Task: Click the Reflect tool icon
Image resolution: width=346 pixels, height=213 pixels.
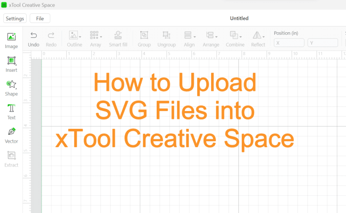Action: [x=257, y=35]
